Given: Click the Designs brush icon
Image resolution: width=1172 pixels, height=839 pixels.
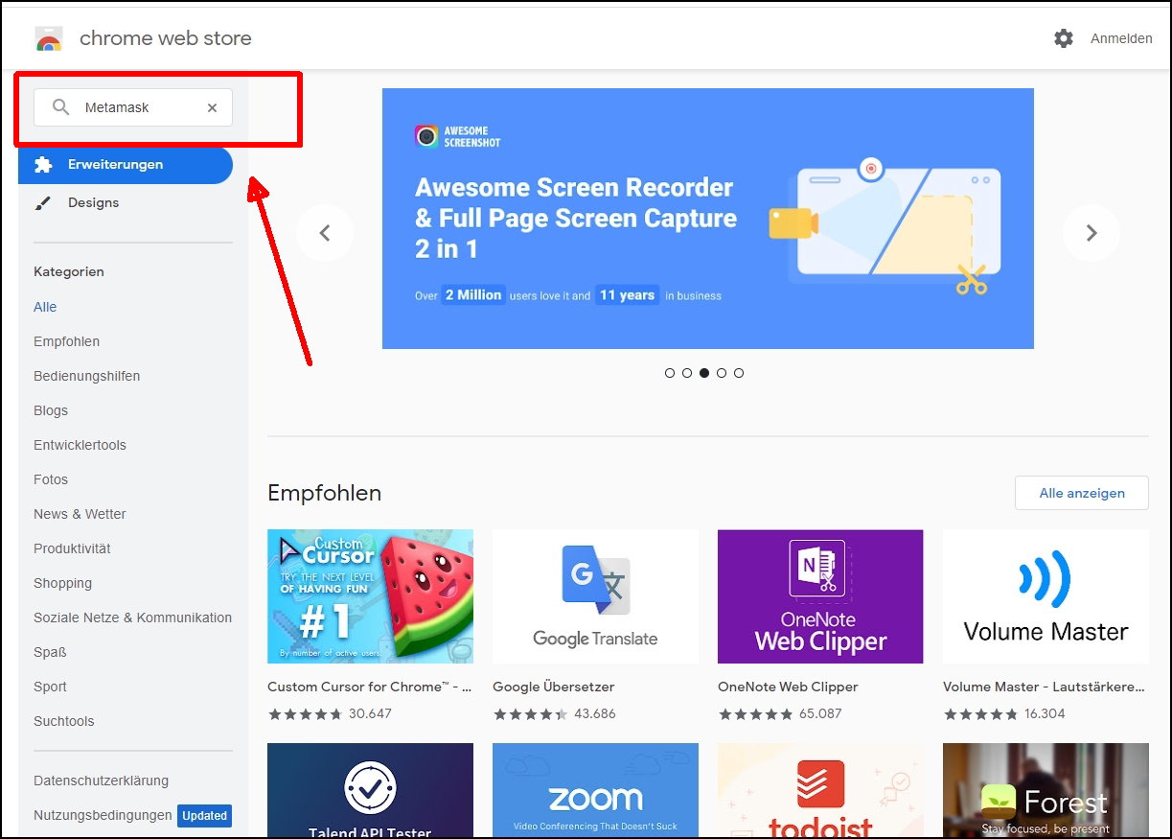Looking at the screenshot, I should [x=43, y=203].
